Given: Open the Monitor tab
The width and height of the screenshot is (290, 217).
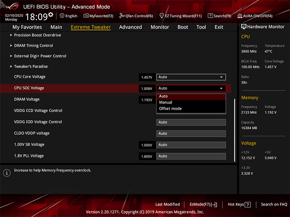Looking at the screenshot, I should pos(160,27).
